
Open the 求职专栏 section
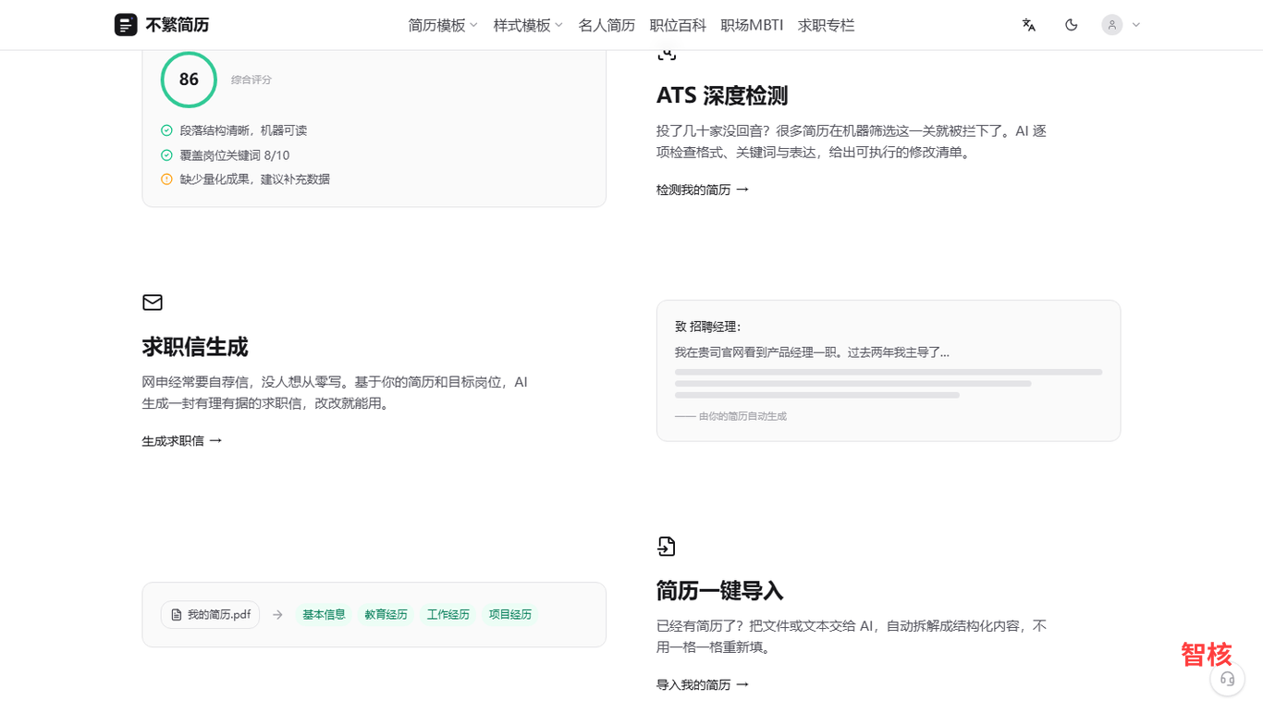point(827,25)
